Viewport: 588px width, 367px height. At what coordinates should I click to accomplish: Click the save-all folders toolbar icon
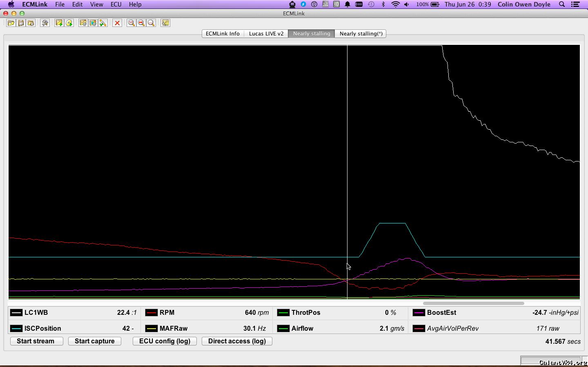31,23
